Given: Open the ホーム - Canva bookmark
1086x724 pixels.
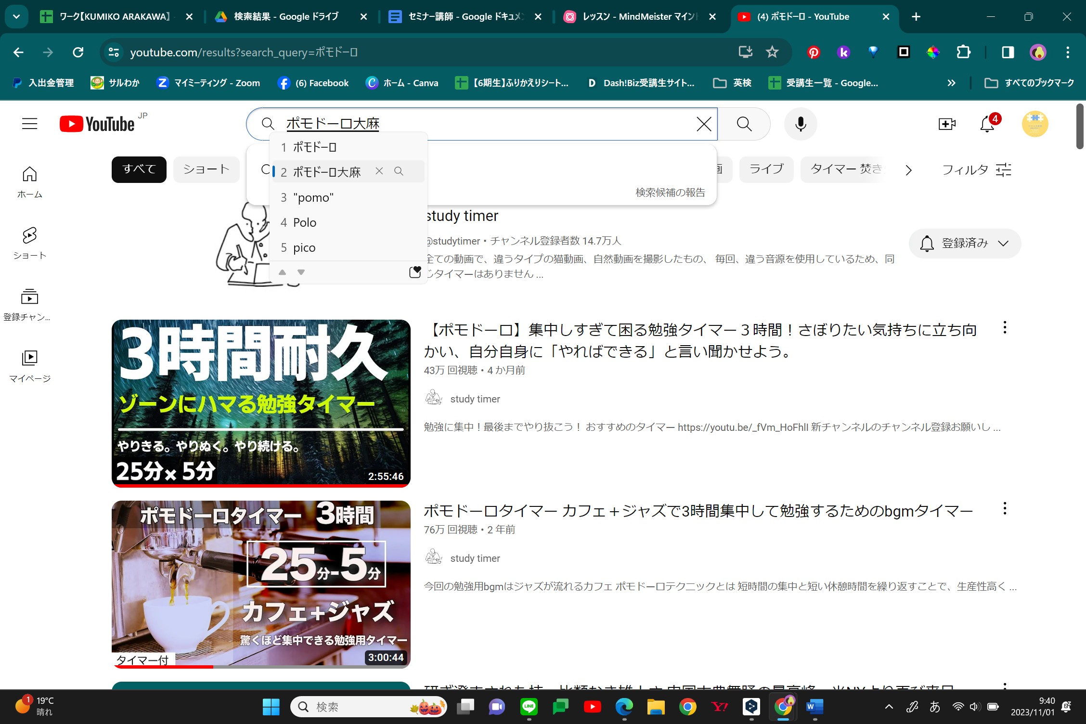Looking at the screenshot, I should pos(402,83).
